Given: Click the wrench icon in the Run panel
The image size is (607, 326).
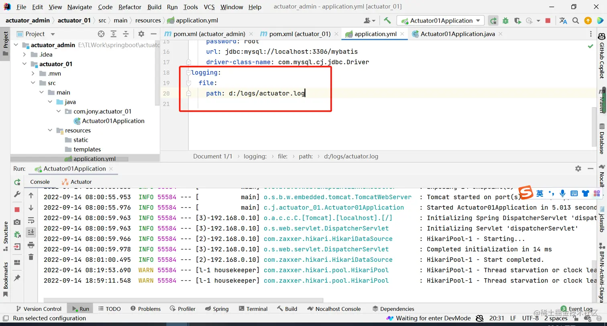Looking at the screenshot, I should tap(17, 194).
